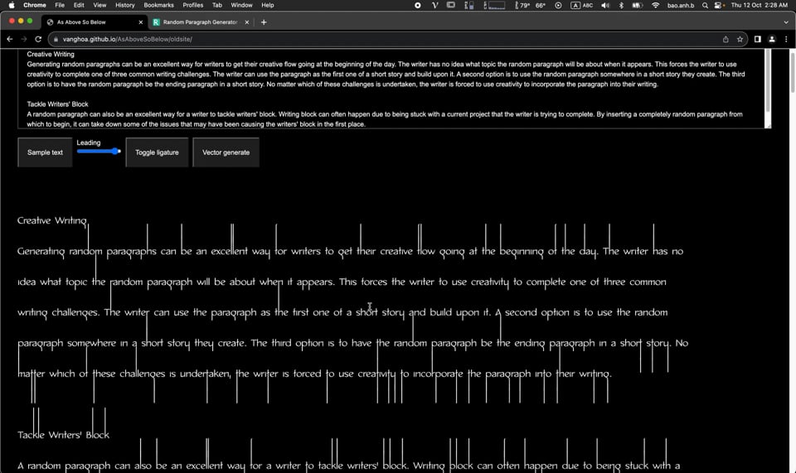Click the battery status icon

pyautogui.click(x=637, y=5)
